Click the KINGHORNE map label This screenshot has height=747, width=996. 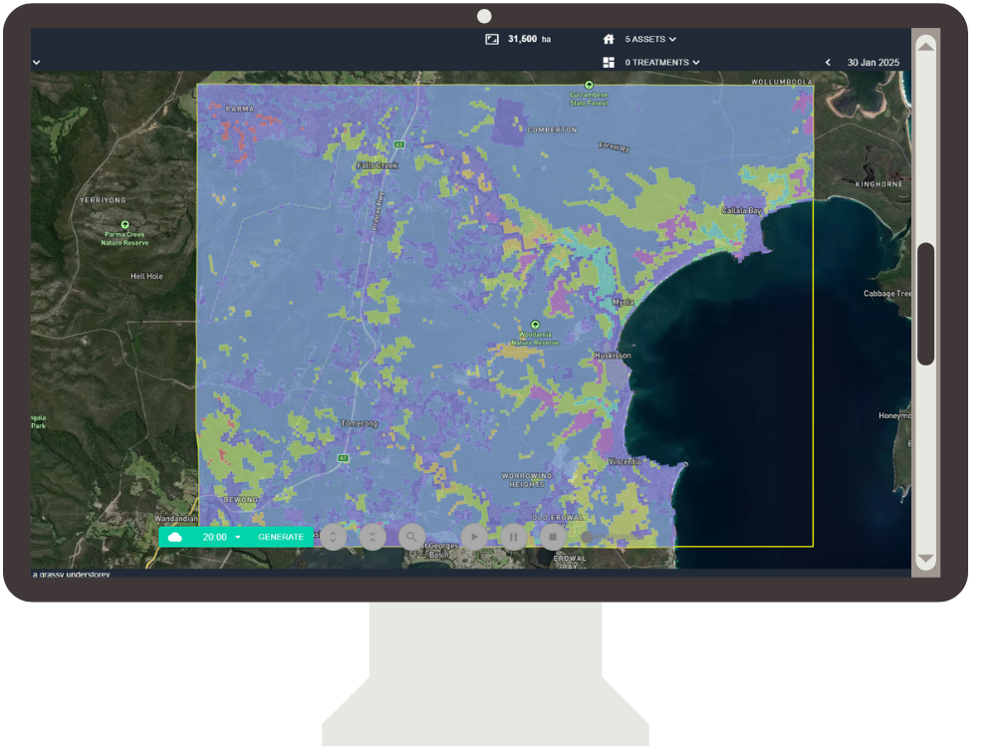879,184
